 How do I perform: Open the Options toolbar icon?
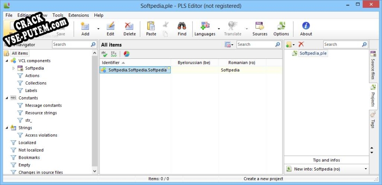281,26
